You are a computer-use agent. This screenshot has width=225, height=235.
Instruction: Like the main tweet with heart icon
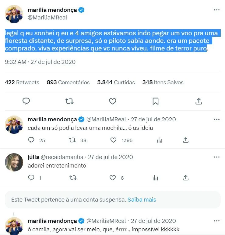click(113, 101)
